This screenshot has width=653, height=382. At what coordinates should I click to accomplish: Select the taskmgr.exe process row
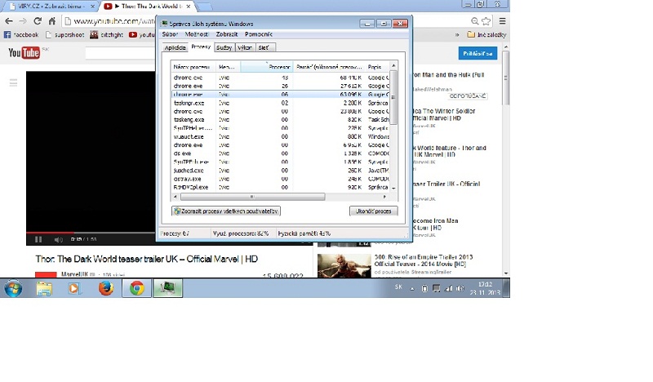[x=280, y=103]
